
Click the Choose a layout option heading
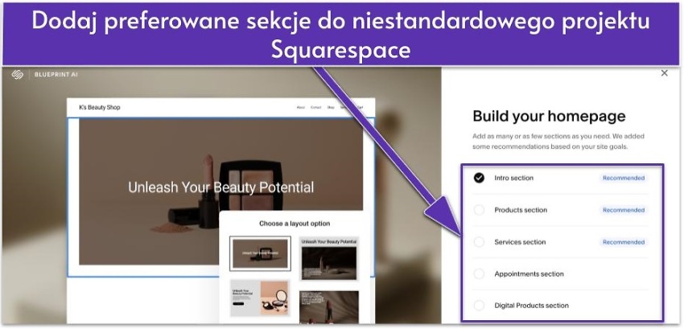pyautogui.click(x=295, y=224)
